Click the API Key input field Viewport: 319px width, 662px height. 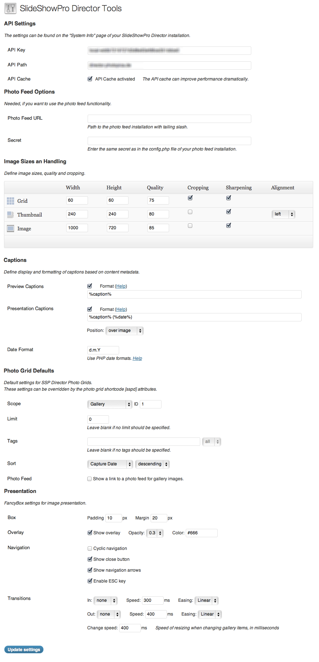169,50
